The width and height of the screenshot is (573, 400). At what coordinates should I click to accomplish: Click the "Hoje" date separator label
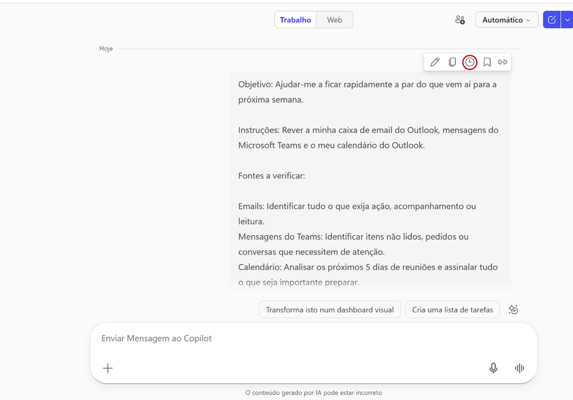106,49
